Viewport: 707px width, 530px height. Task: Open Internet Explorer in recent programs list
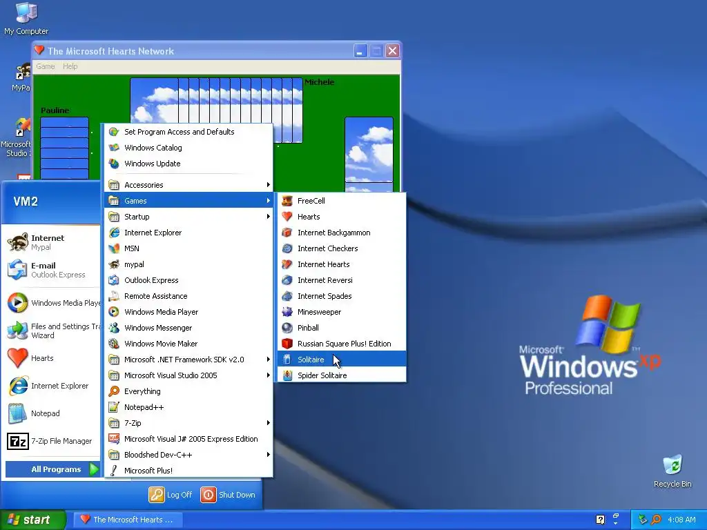click(x=52, y=386)
